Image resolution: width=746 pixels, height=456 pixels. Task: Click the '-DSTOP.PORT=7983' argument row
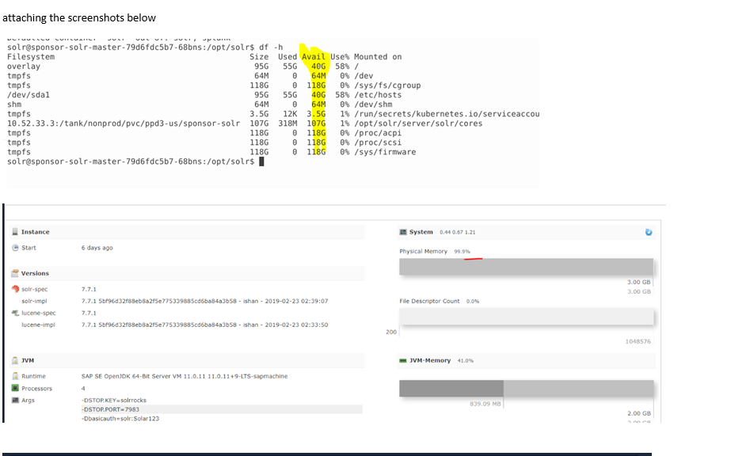[222, 409]
